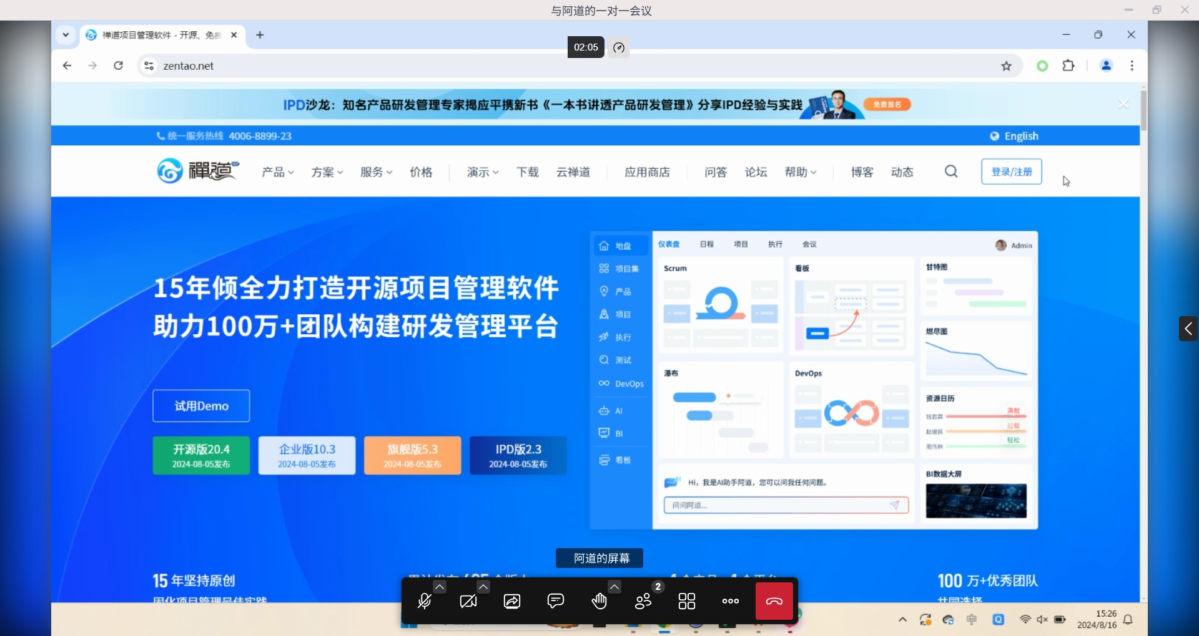Expand camera options arrow

tap(483, 587)
